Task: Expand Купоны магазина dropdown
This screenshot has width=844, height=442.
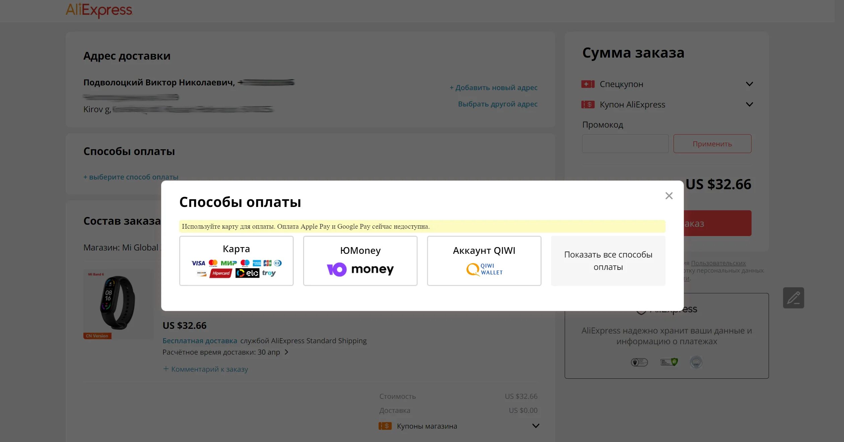Action: point(536,426)
